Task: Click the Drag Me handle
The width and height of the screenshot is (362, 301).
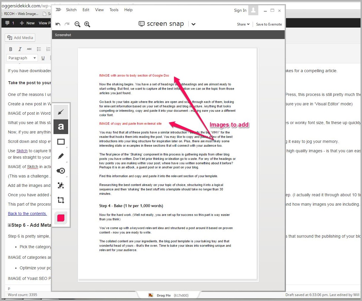Action: click(163, 295)
